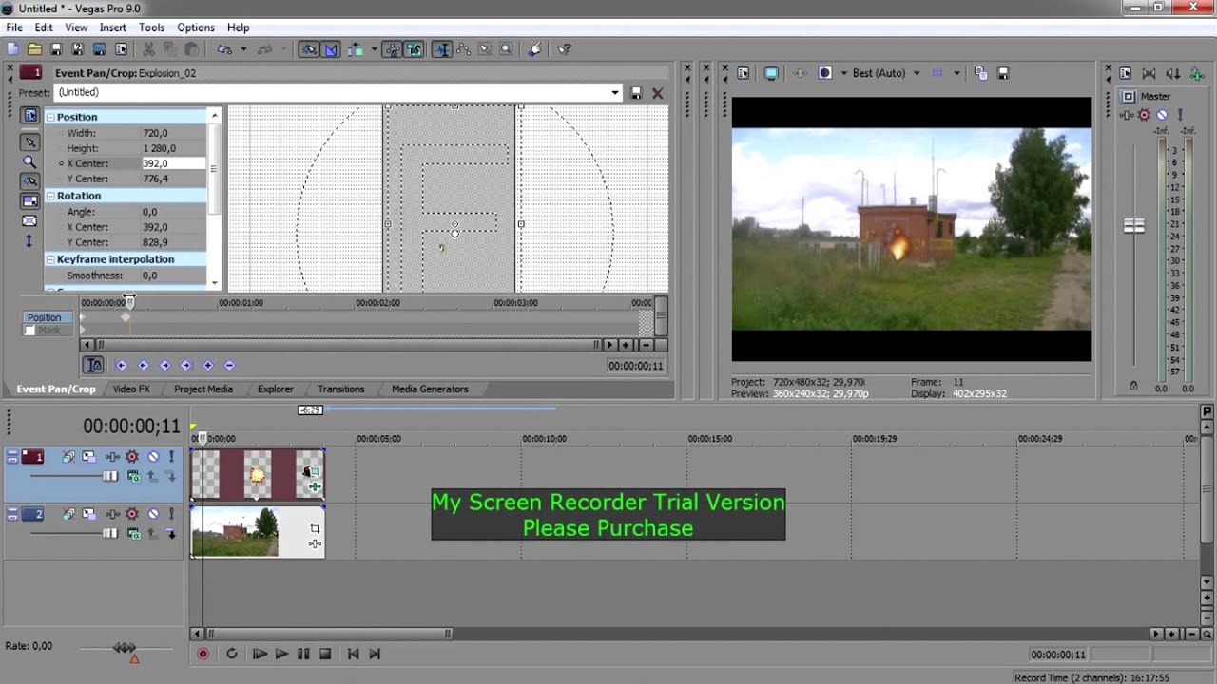Open the preview overlays grid dropdown
This screenshot has width=1217, height=684.
956,73
